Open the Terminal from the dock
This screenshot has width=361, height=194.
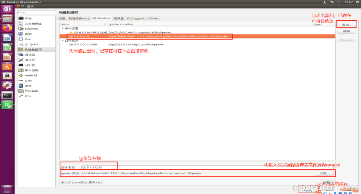(7, 95)
